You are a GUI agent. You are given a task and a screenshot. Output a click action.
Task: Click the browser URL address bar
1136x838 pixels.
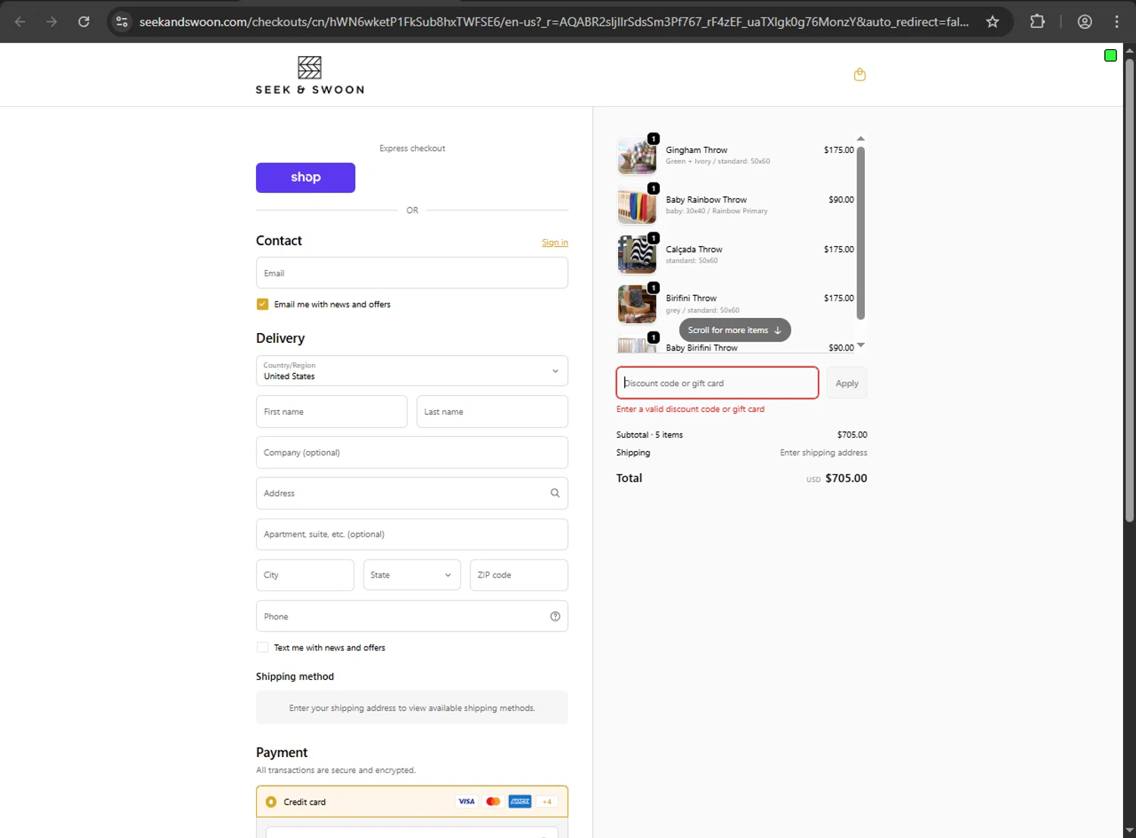[x=554, y=22]
